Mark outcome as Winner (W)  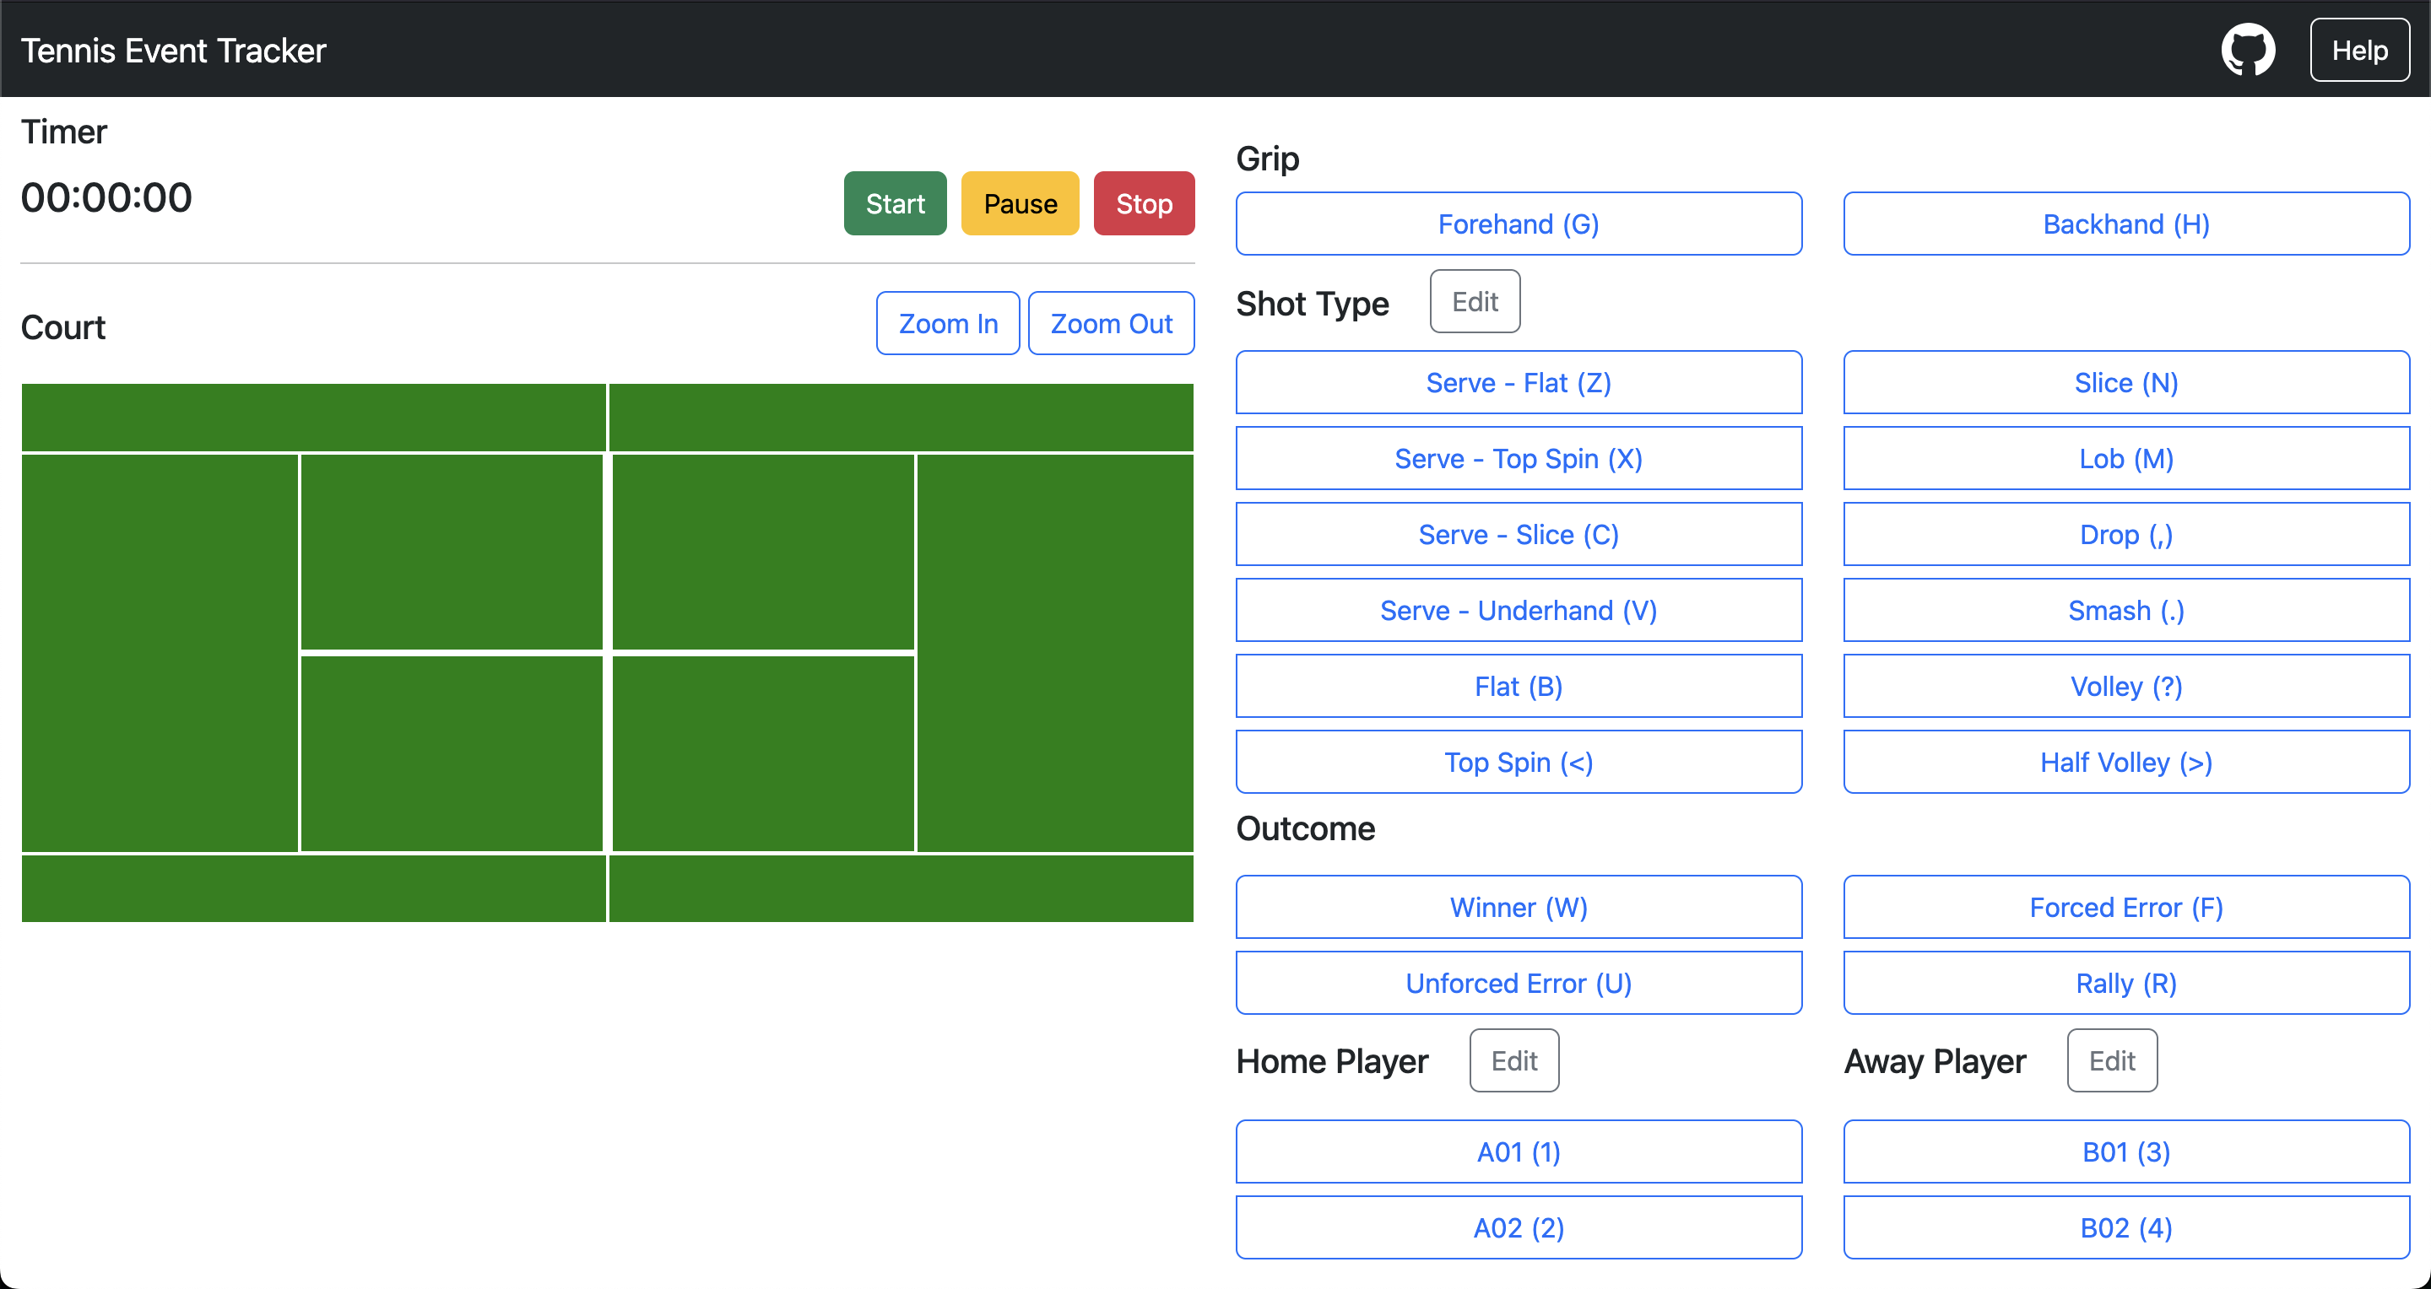[1518, 907]
